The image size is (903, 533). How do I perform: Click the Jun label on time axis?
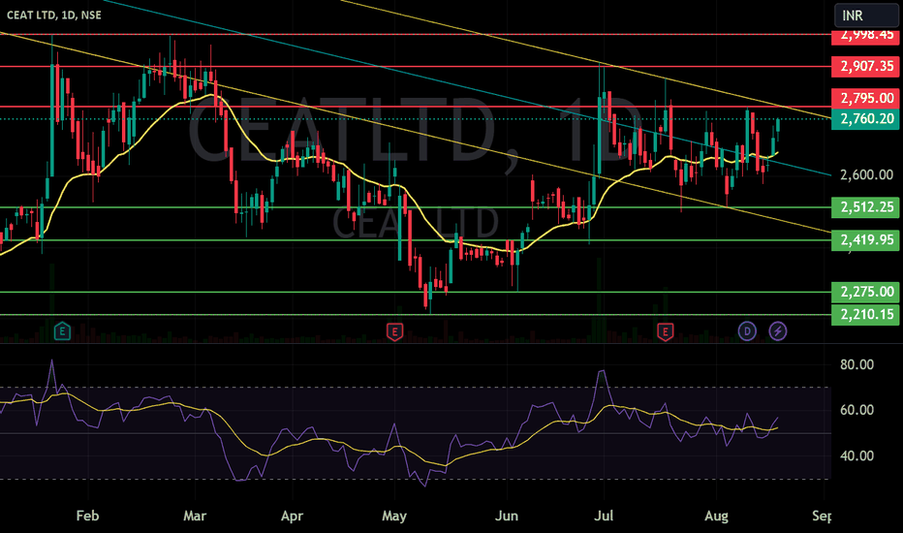(507, 516)
